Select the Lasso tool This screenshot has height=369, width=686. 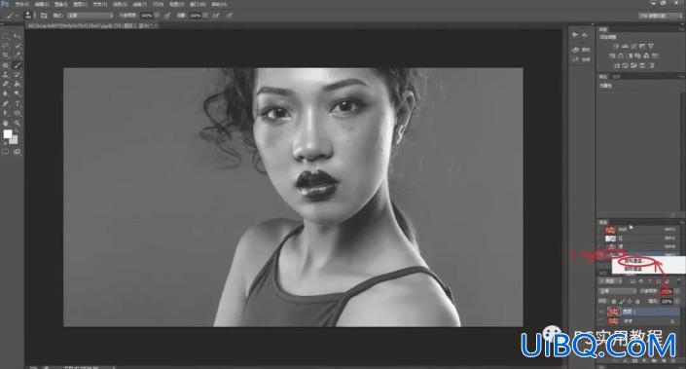coord(5,46)
